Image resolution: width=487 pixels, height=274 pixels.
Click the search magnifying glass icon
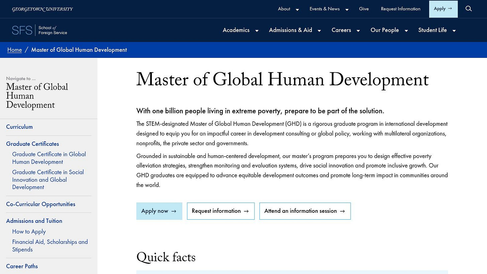pyautogui.click(x=469, y=9)
